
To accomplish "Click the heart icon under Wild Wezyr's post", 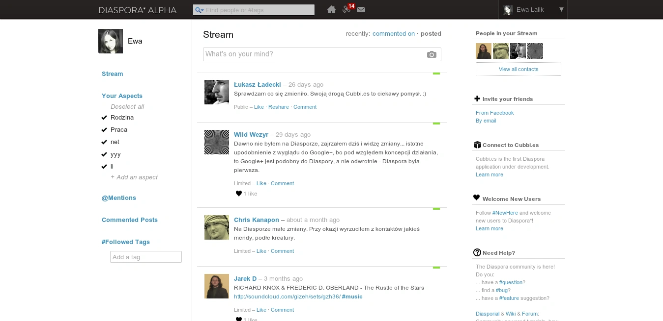I will click(x=239, y=194).
